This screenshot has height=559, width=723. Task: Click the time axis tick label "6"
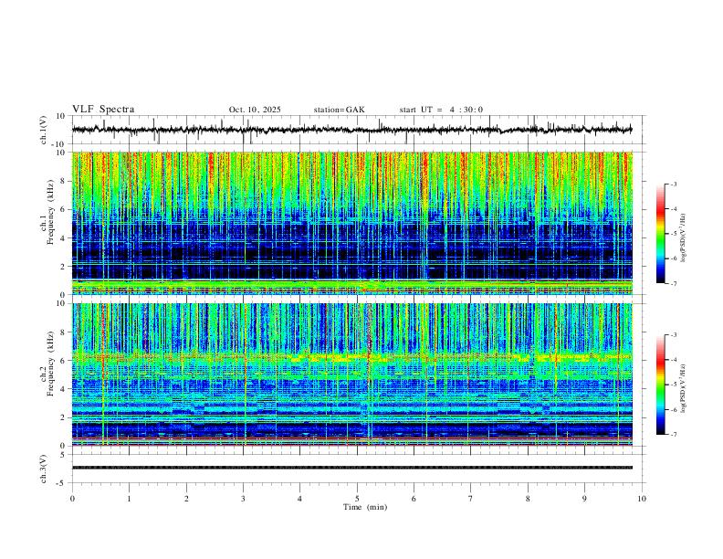[x=414, y=499]
